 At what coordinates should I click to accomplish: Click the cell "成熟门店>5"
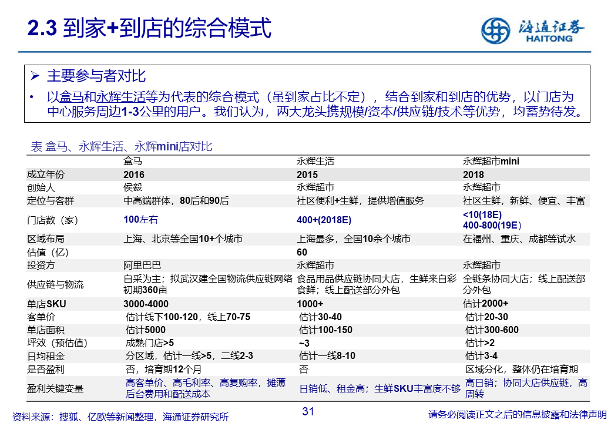[x=150, y=343]
